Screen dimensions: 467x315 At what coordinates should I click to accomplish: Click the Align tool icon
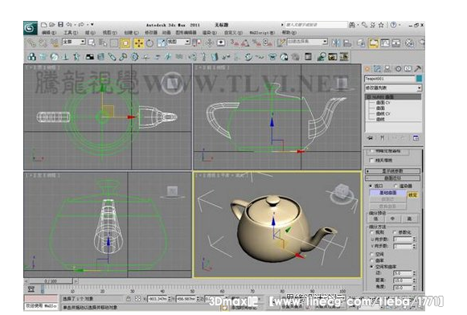point(347,43)
